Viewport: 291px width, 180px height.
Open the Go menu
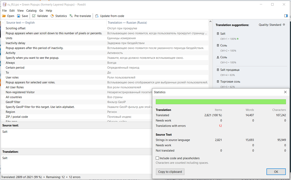point(41,10)
